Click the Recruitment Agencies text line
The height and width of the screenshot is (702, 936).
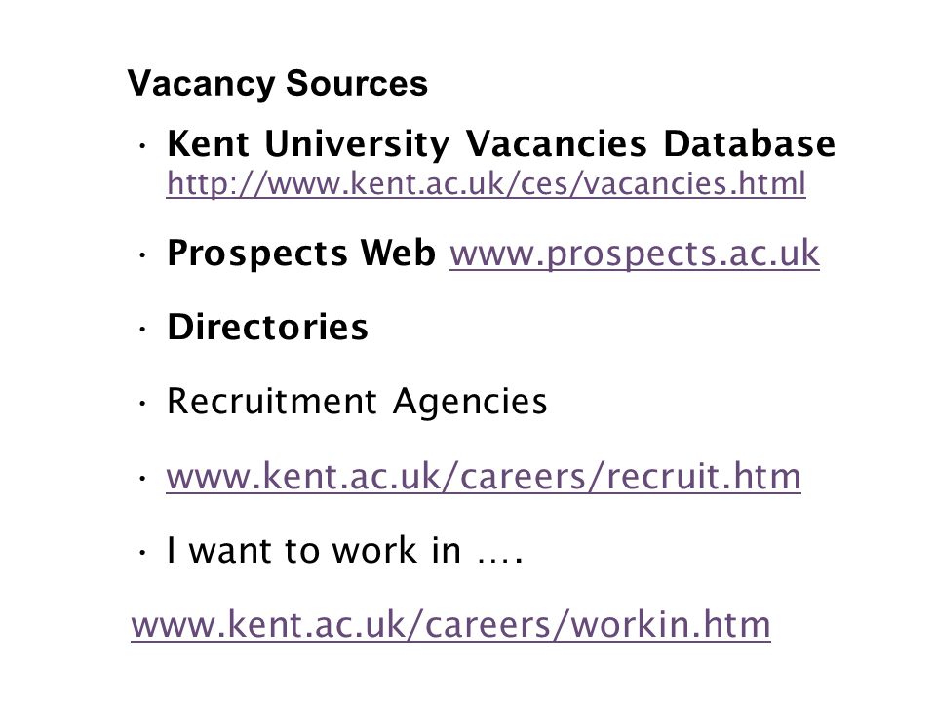(x=357, y=401)
